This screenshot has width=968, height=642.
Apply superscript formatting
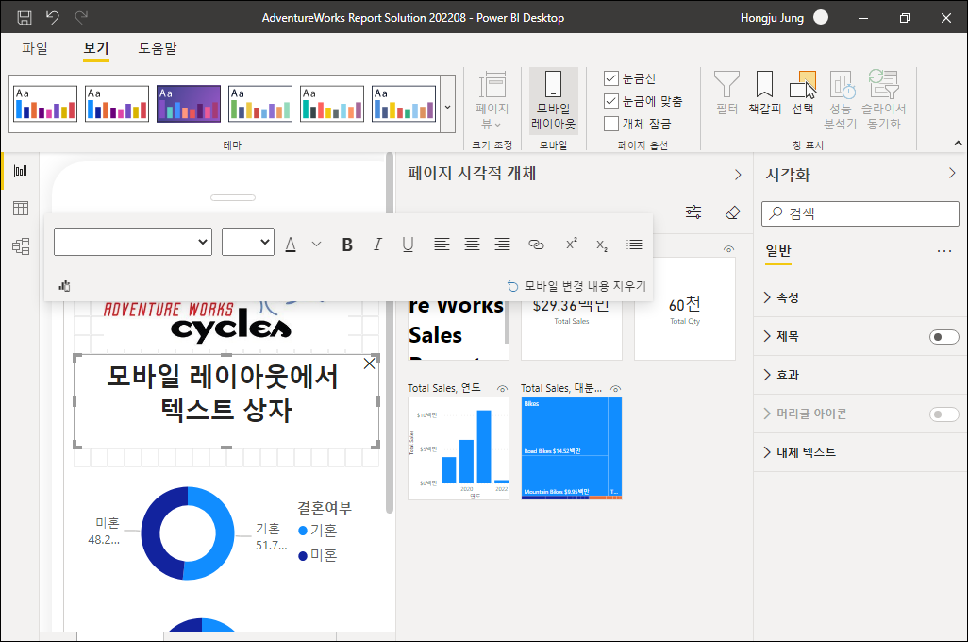(571, 245)
